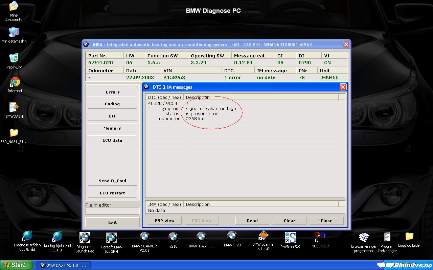Open the ECU data section
The image size is (433, 270).
112,140
